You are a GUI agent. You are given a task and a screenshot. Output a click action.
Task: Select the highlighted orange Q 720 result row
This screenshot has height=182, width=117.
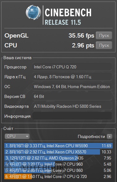click(x=59, y=176)
